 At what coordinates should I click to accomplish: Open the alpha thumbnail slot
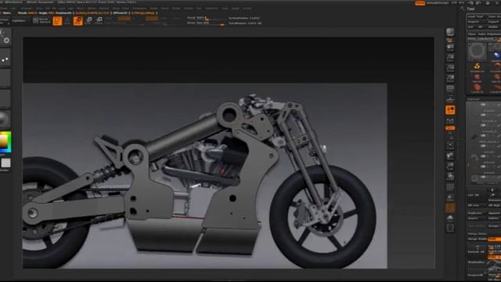[x=5, y=78]
